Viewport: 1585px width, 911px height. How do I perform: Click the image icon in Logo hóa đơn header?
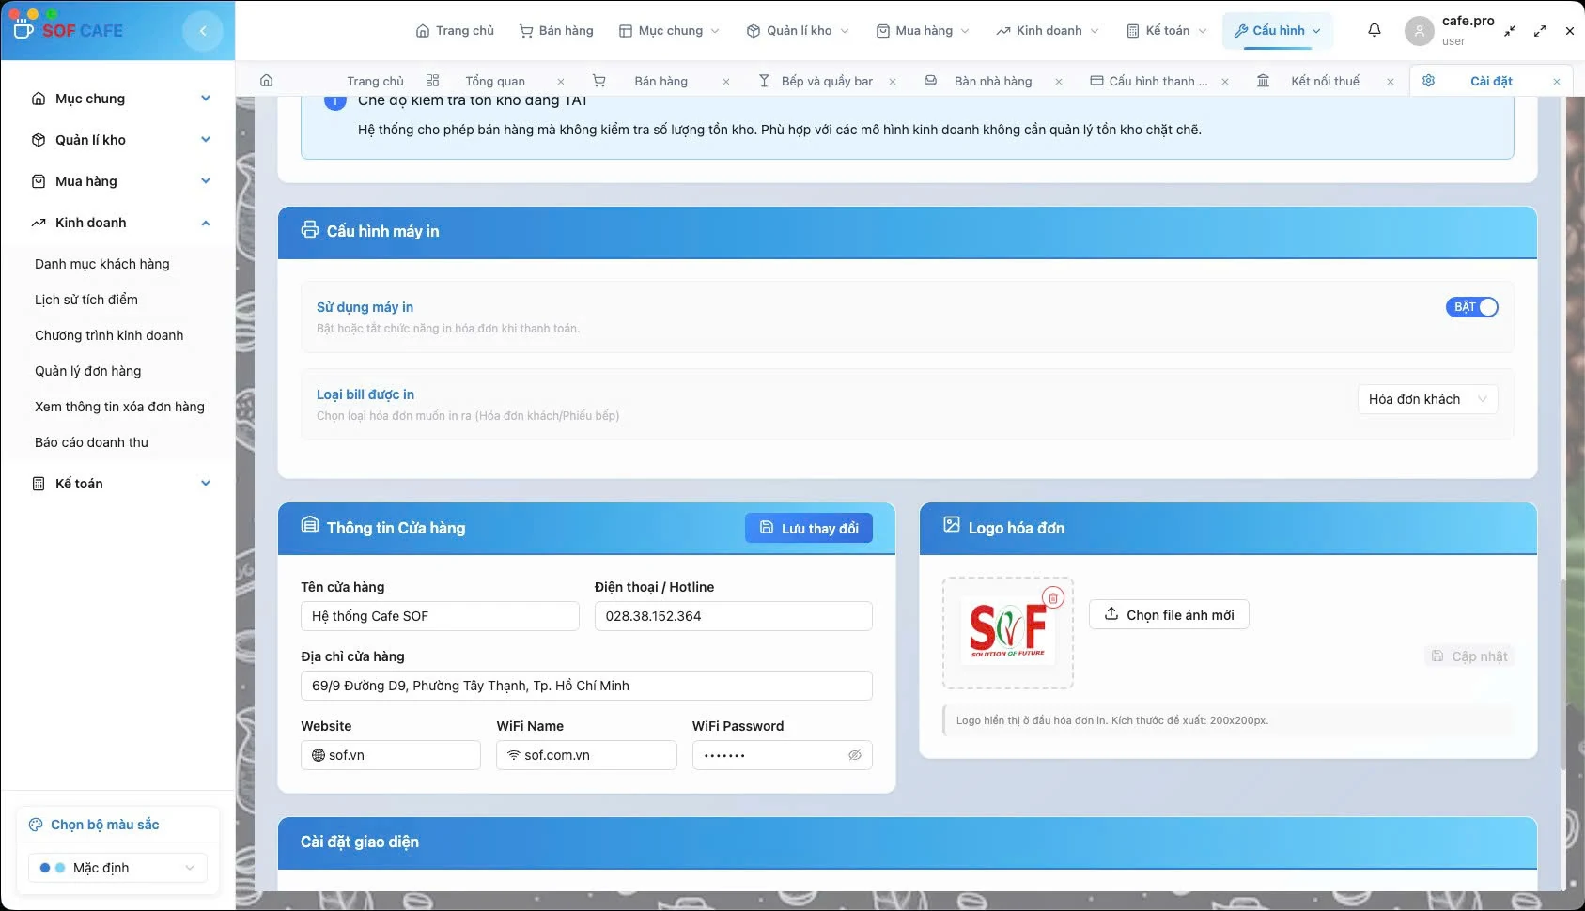pyautogui.click(x=952, y=525)
